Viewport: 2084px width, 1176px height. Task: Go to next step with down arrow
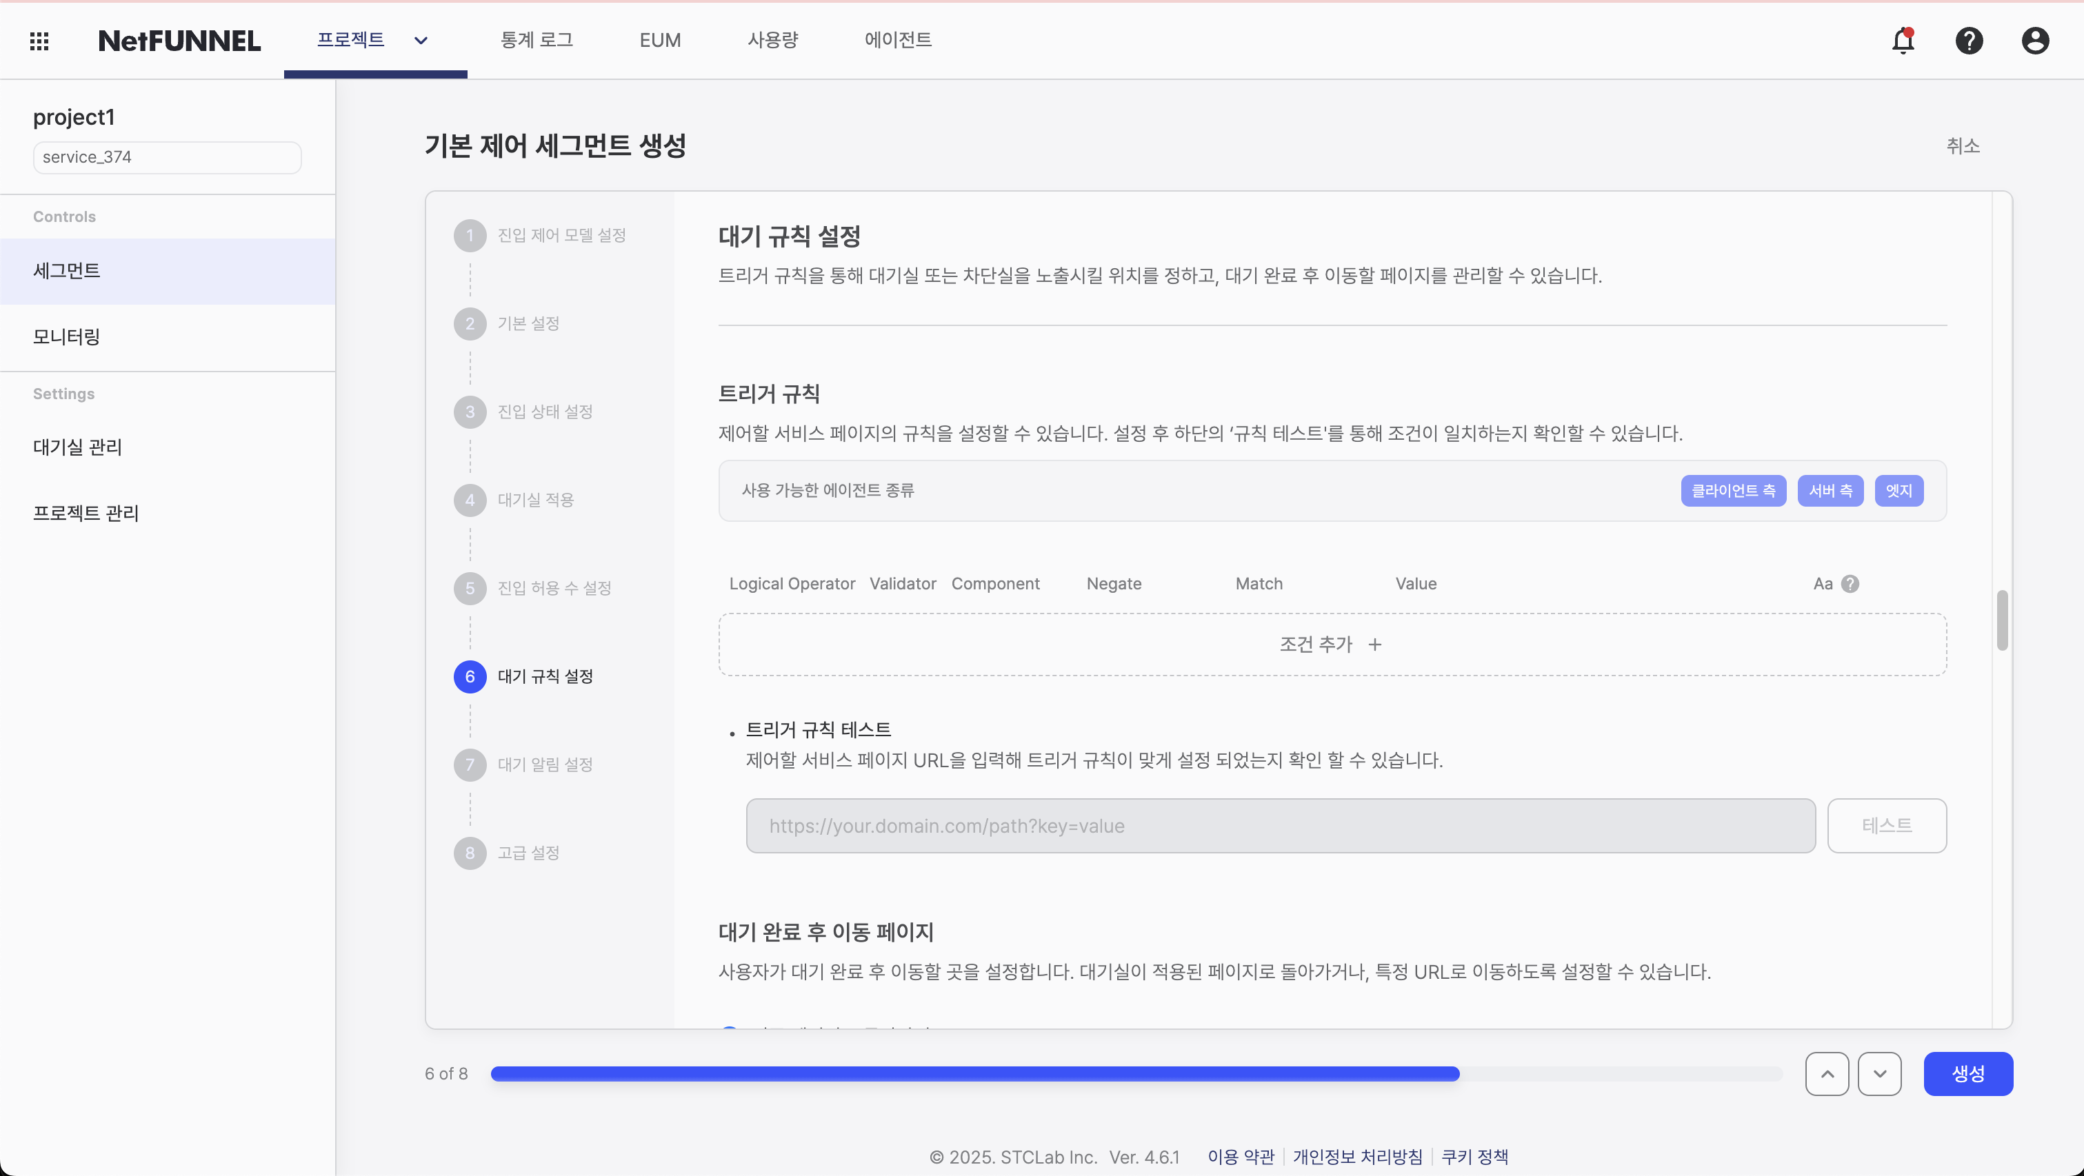[1879, 1074]
